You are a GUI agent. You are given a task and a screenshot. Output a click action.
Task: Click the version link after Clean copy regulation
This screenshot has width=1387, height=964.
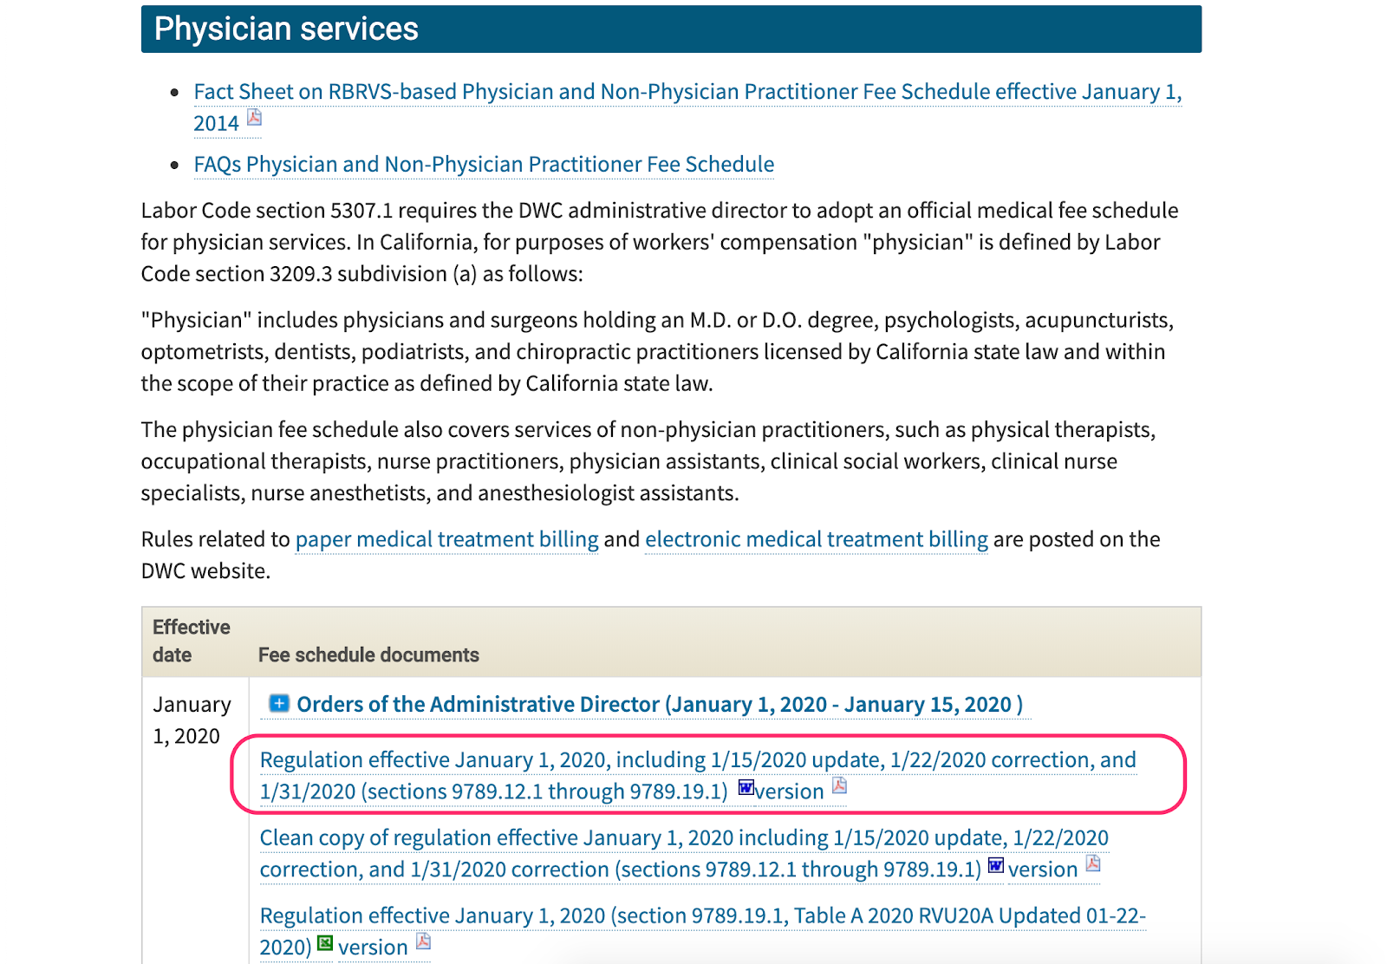pyautogui.click(x=1043, y=870)
